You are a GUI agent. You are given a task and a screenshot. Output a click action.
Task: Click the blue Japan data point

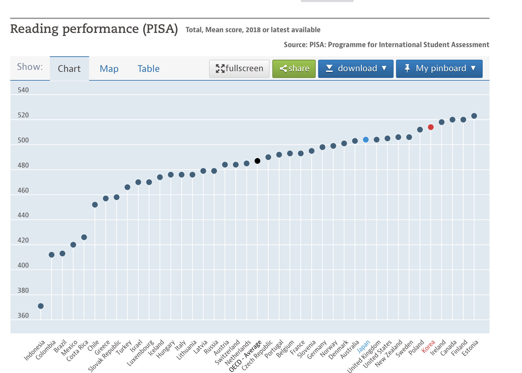coord(366,140)
